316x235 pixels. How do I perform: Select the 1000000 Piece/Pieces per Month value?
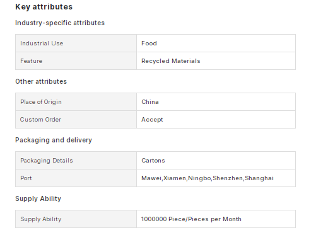pos(191,219)
